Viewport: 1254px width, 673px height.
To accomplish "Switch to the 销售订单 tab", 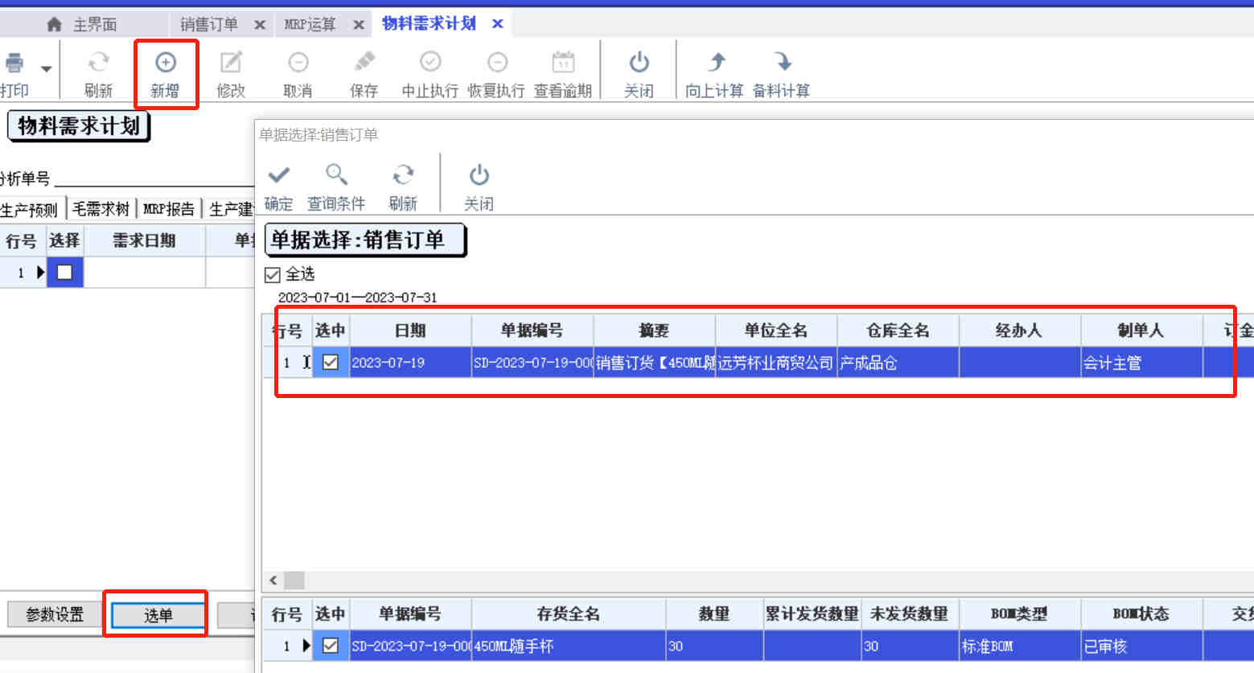I will tap(209, 24).
